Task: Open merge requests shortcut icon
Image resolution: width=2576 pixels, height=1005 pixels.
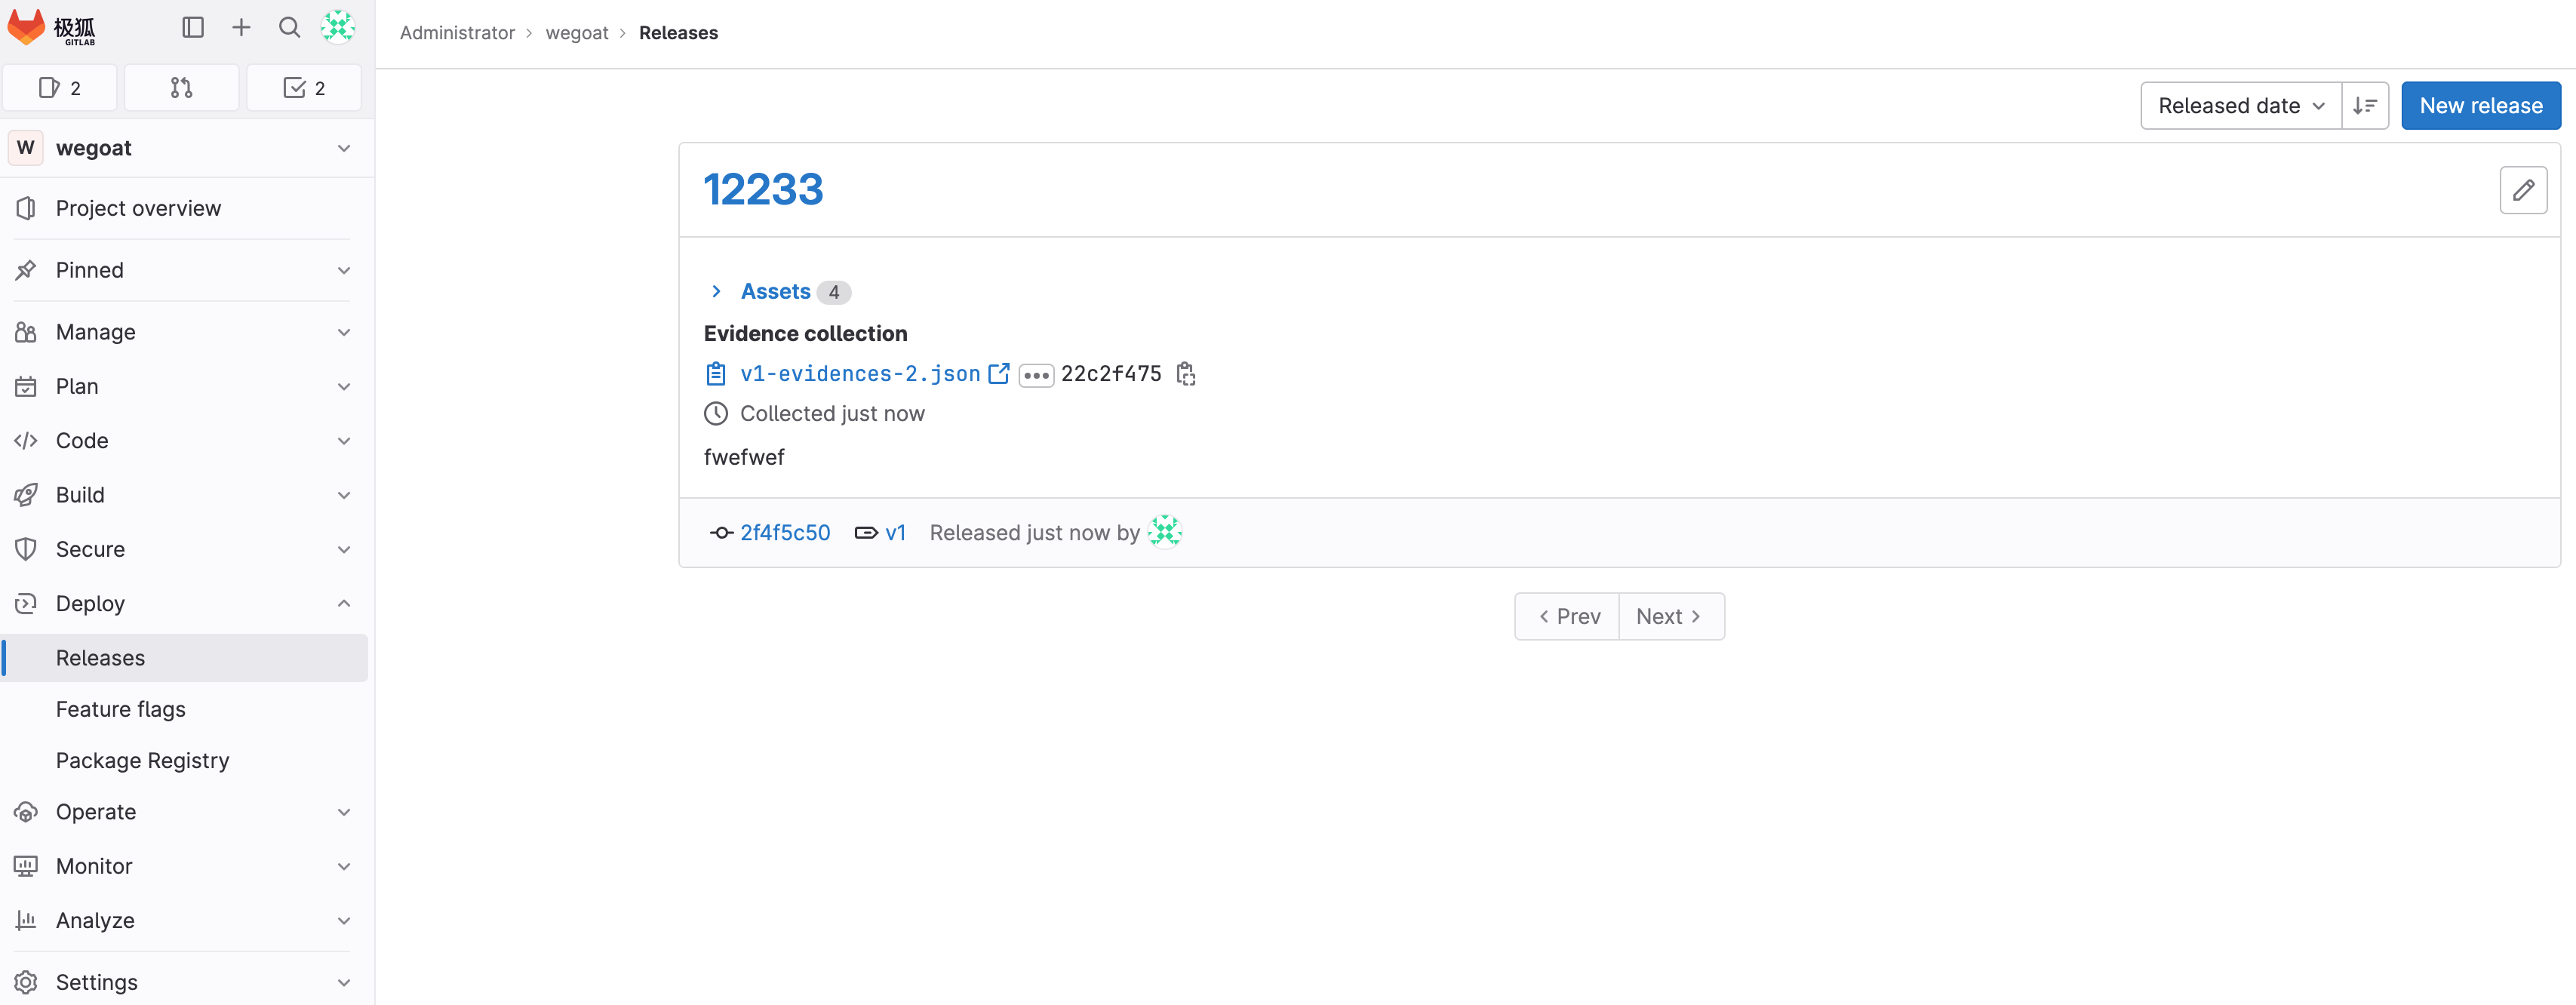Action: click(x=181, y=88)
